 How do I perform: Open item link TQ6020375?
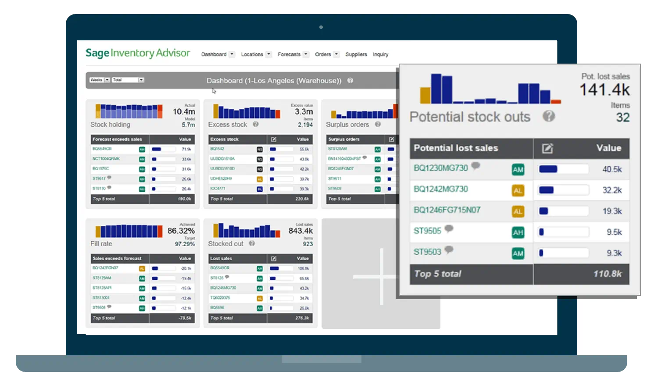220,298
